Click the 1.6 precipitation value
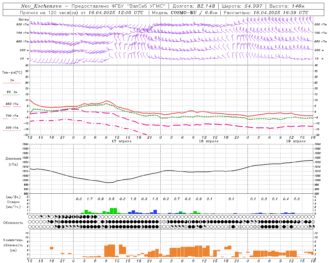The width and height of the screenshot is (328, 263). 133,199
